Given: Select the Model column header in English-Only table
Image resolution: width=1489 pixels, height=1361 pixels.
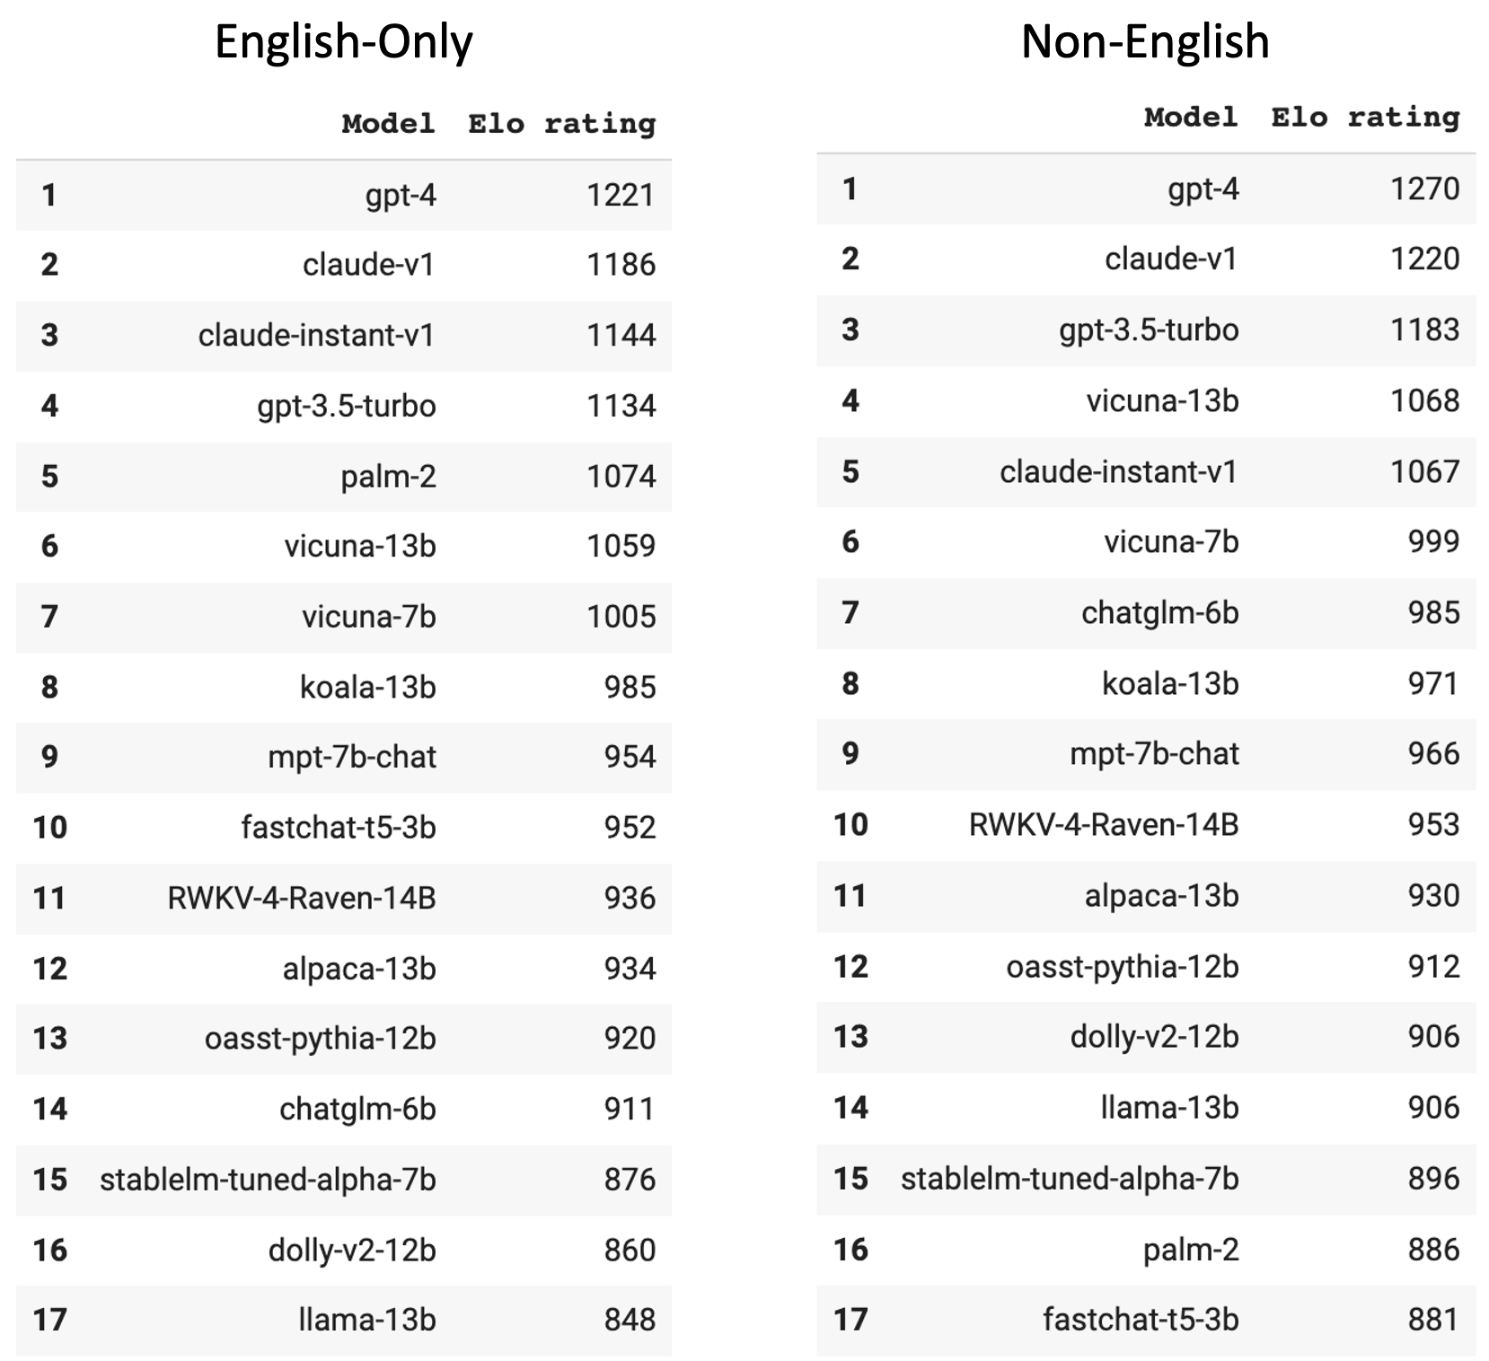Looking at the screenshot, I should pyautogui.click(x=388, y=123).
